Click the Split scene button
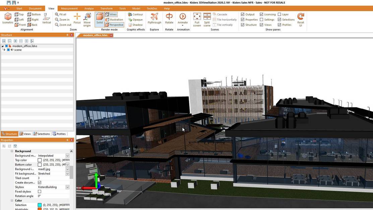Screen dimensions: 373x210 coord(207,20)
